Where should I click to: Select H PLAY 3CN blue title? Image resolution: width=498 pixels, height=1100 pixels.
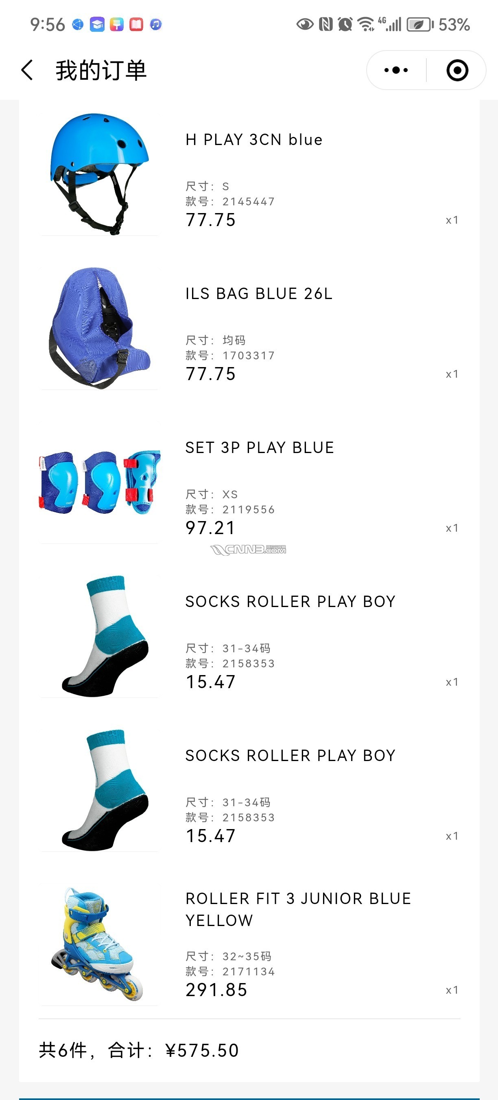tap(254, 140)
